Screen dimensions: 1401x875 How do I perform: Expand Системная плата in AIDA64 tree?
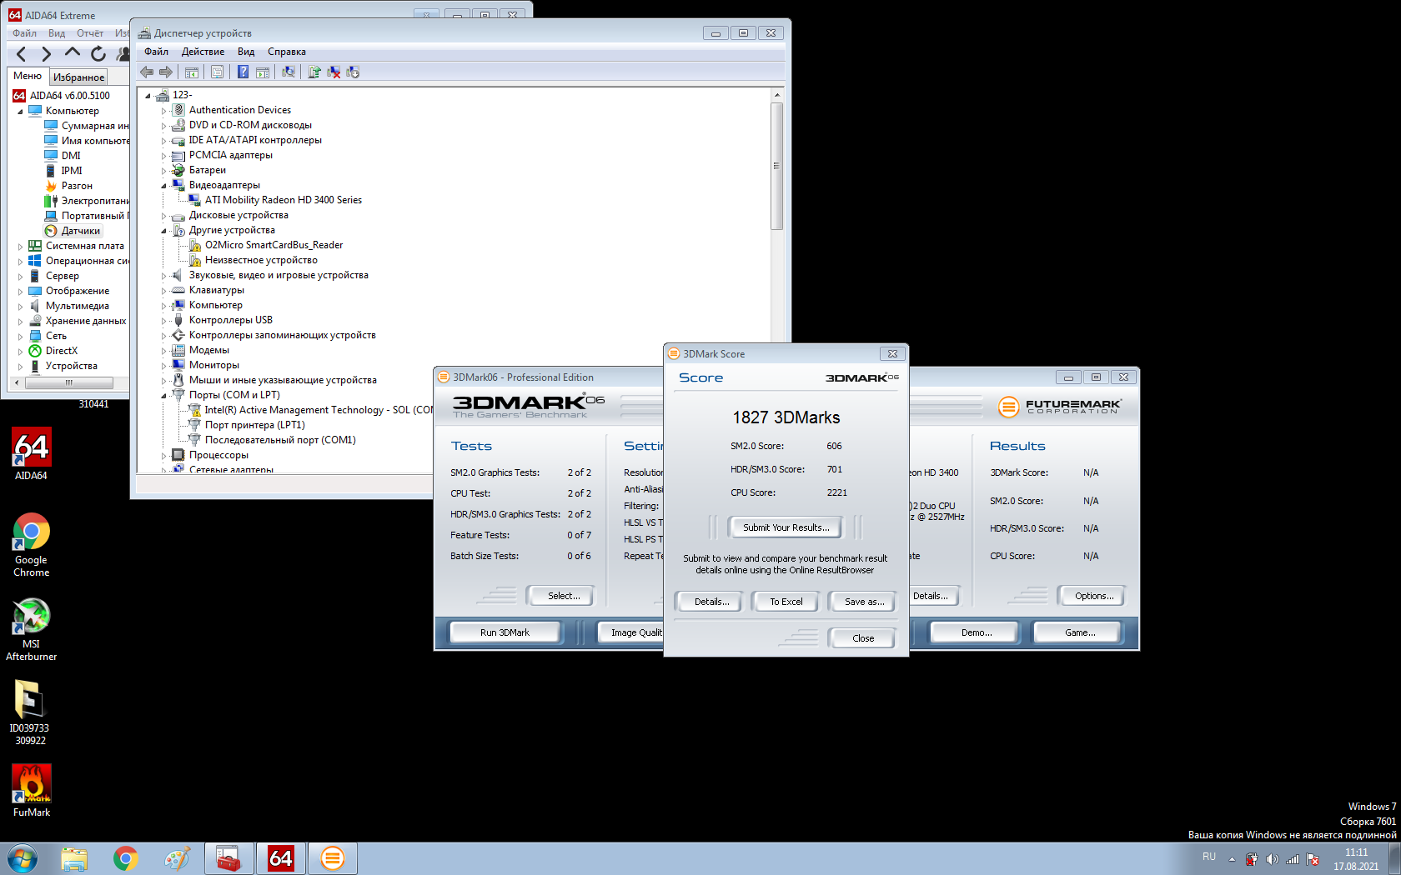[20, 247]
